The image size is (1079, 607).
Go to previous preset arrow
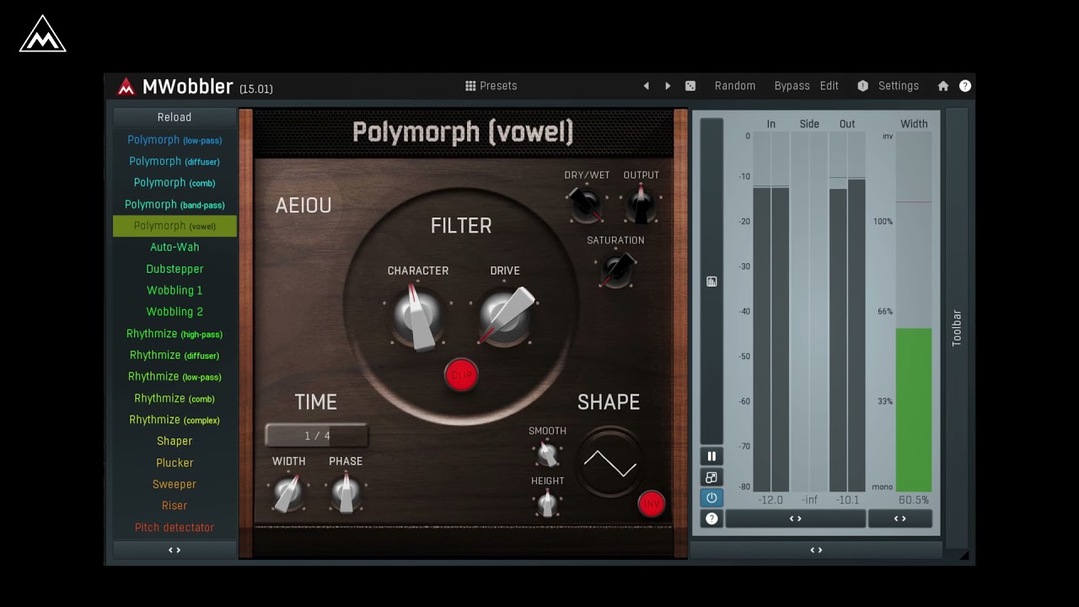647,86
